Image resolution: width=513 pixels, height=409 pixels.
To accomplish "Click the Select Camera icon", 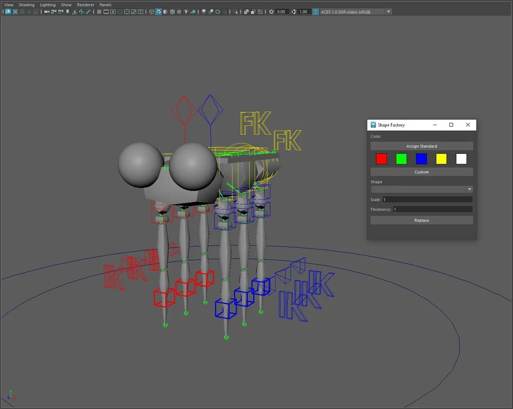I will click(x=47, y=12).
